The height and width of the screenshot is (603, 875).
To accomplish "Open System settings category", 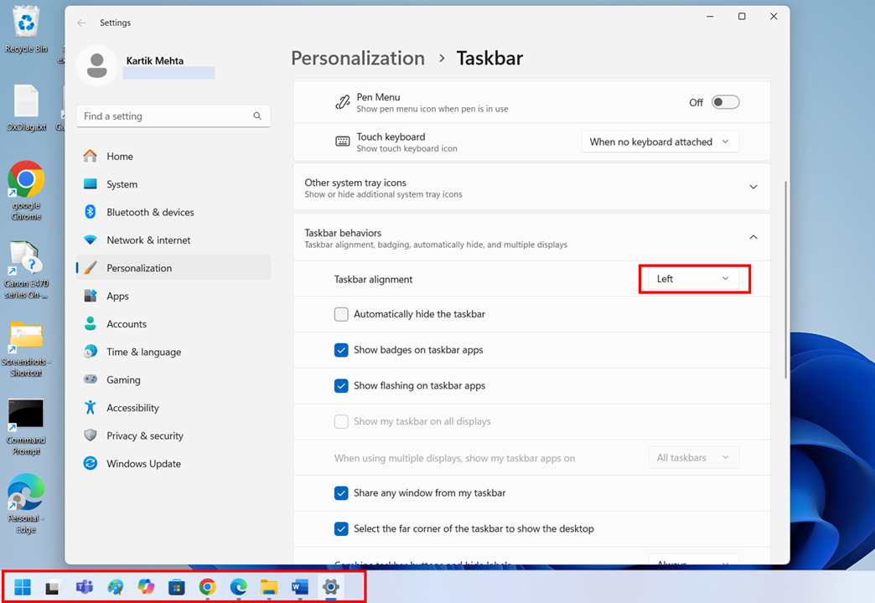I will 173,184.
